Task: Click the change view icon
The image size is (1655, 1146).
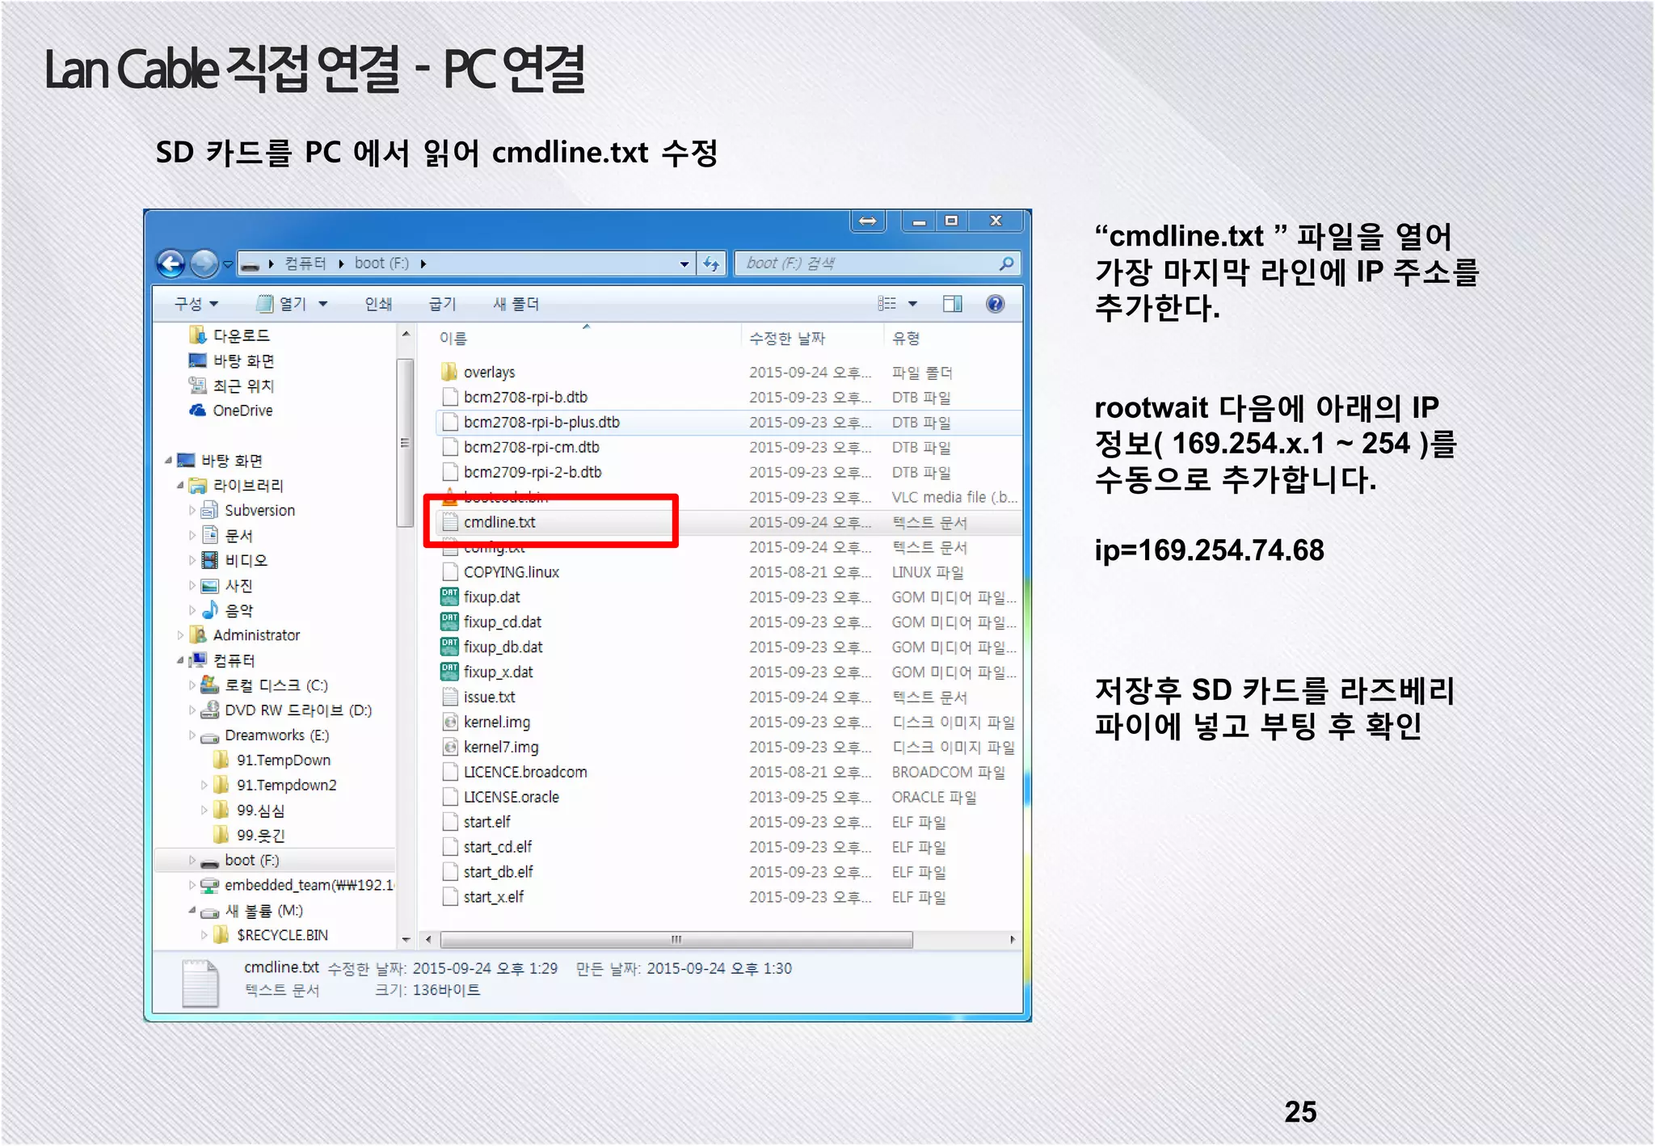Action: [x=887, y=304]
